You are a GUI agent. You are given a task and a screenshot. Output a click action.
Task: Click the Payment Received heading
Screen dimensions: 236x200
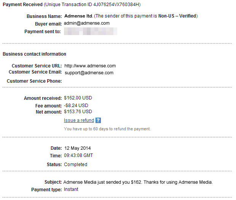point(22,5)
